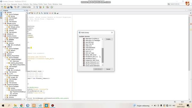
Task: Open the notification center icon
Action: pos(188,106)
